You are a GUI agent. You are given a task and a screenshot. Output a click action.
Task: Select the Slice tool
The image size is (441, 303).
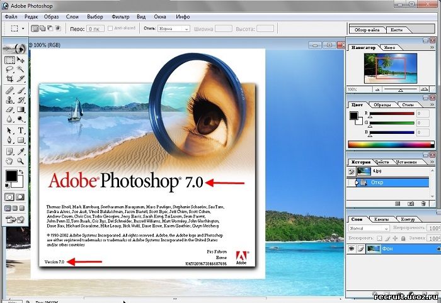pos(21,79)
